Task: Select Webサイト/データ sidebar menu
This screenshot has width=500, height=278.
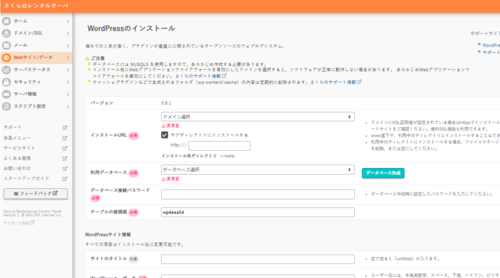Action: (x=36, y=57)
